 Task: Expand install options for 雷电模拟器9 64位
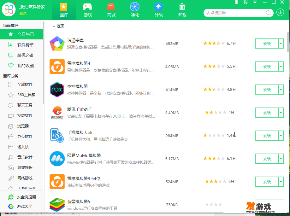click(x=281, y=182)
